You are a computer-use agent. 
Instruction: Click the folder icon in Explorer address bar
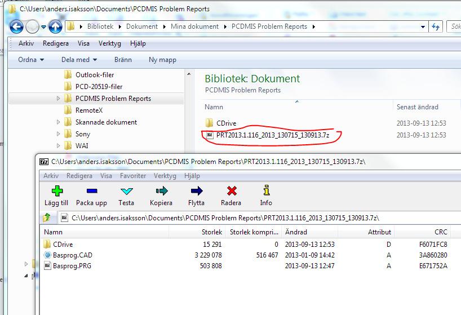(70, 26)
